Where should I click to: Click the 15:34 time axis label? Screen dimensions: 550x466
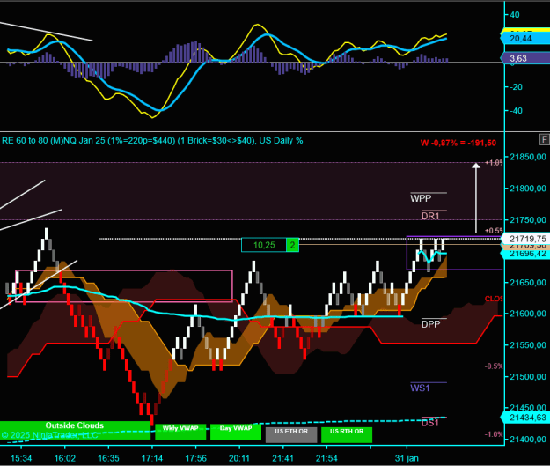coord(21,458)
